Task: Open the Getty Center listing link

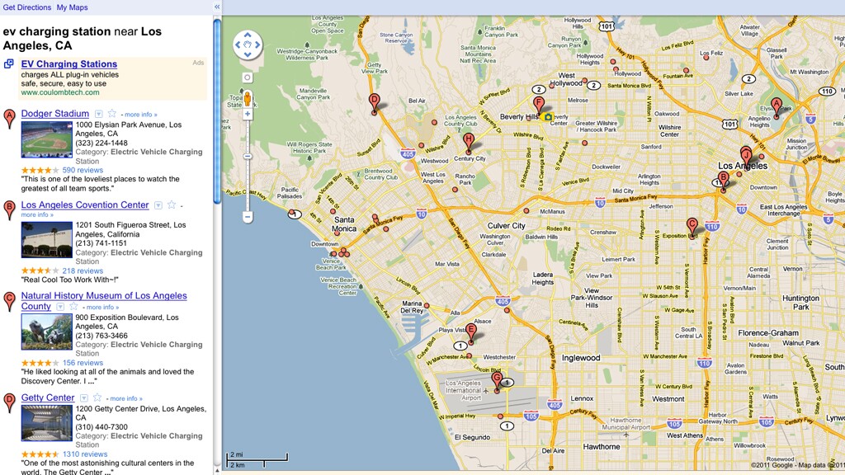Action: [47, 397]
